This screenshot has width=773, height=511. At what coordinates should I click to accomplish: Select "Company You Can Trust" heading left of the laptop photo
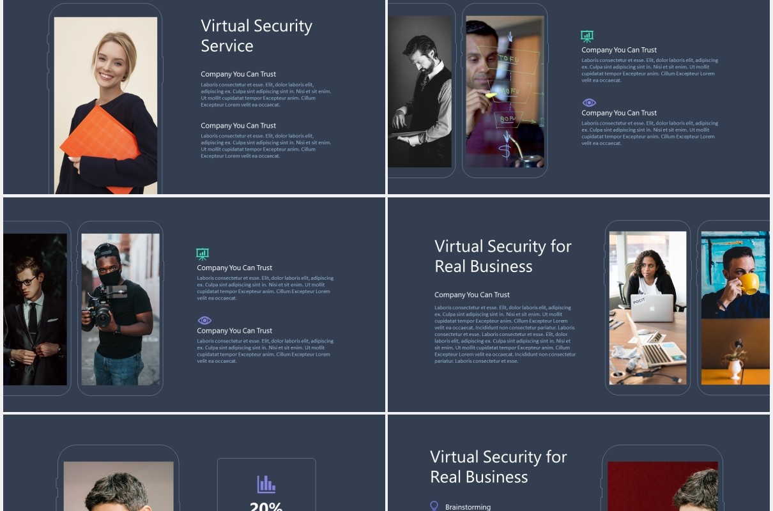tap(472, 295)
